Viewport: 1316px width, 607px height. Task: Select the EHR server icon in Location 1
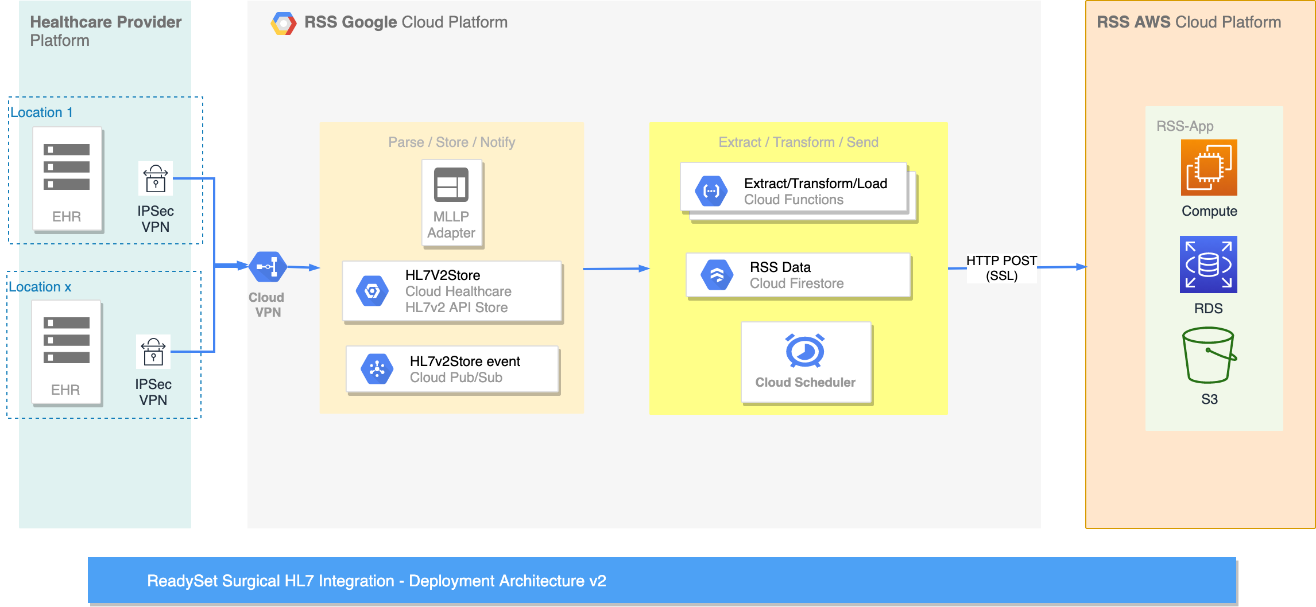67,167
